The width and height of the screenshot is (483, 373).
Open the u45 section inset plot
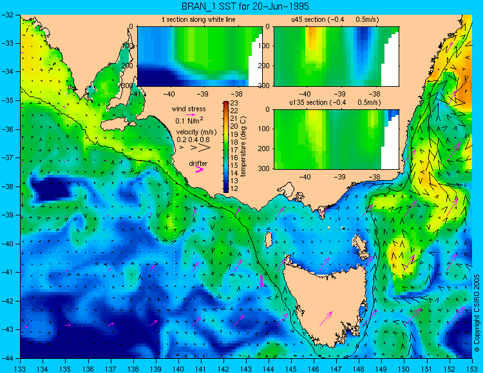tap(336, 57)
